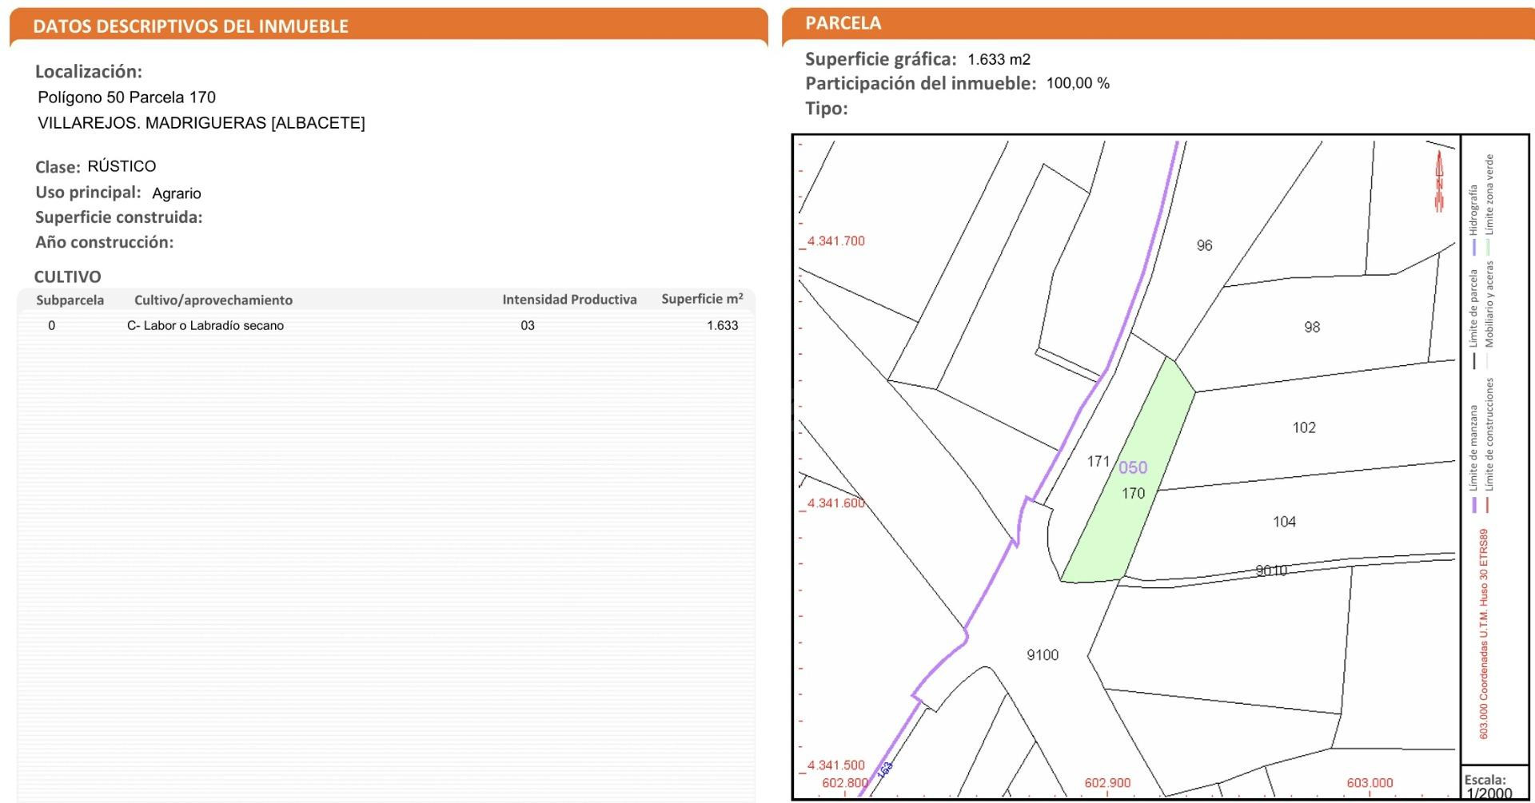The height and width of the screenshot is (803, 1535).
Task: Click the 'Intensidad Productiva' column header
Action: [x=569, y=300]
